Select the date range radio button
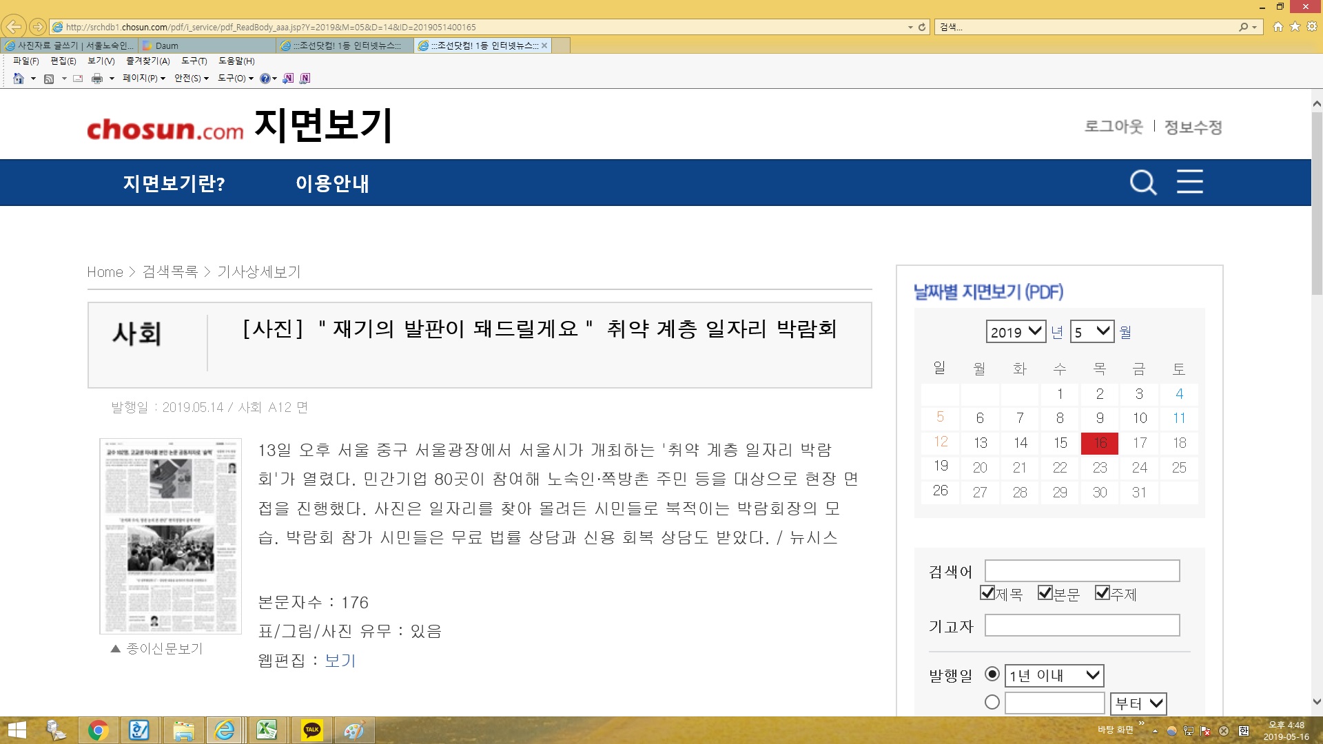 pos(992,702)
